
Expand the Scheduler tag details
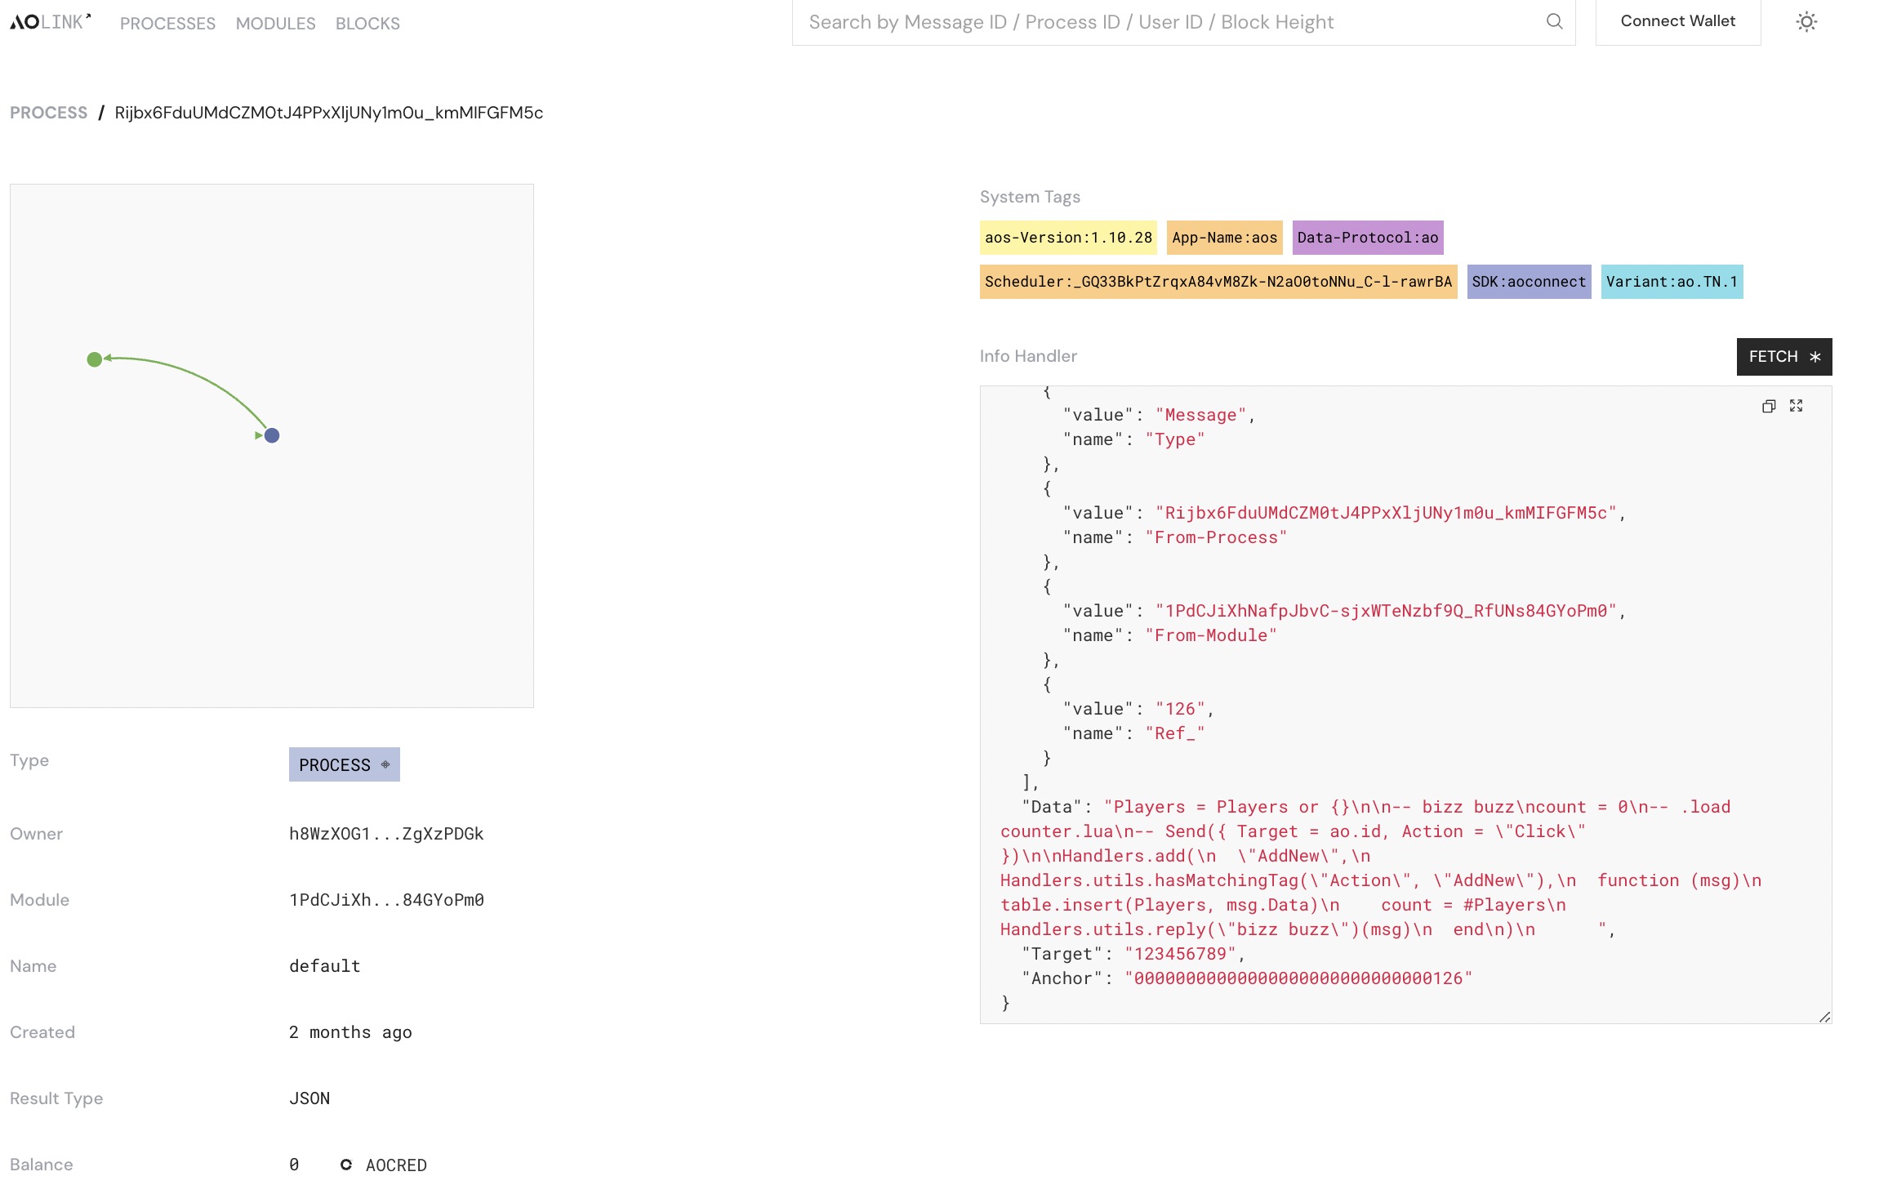click(x=1217, y=282)
